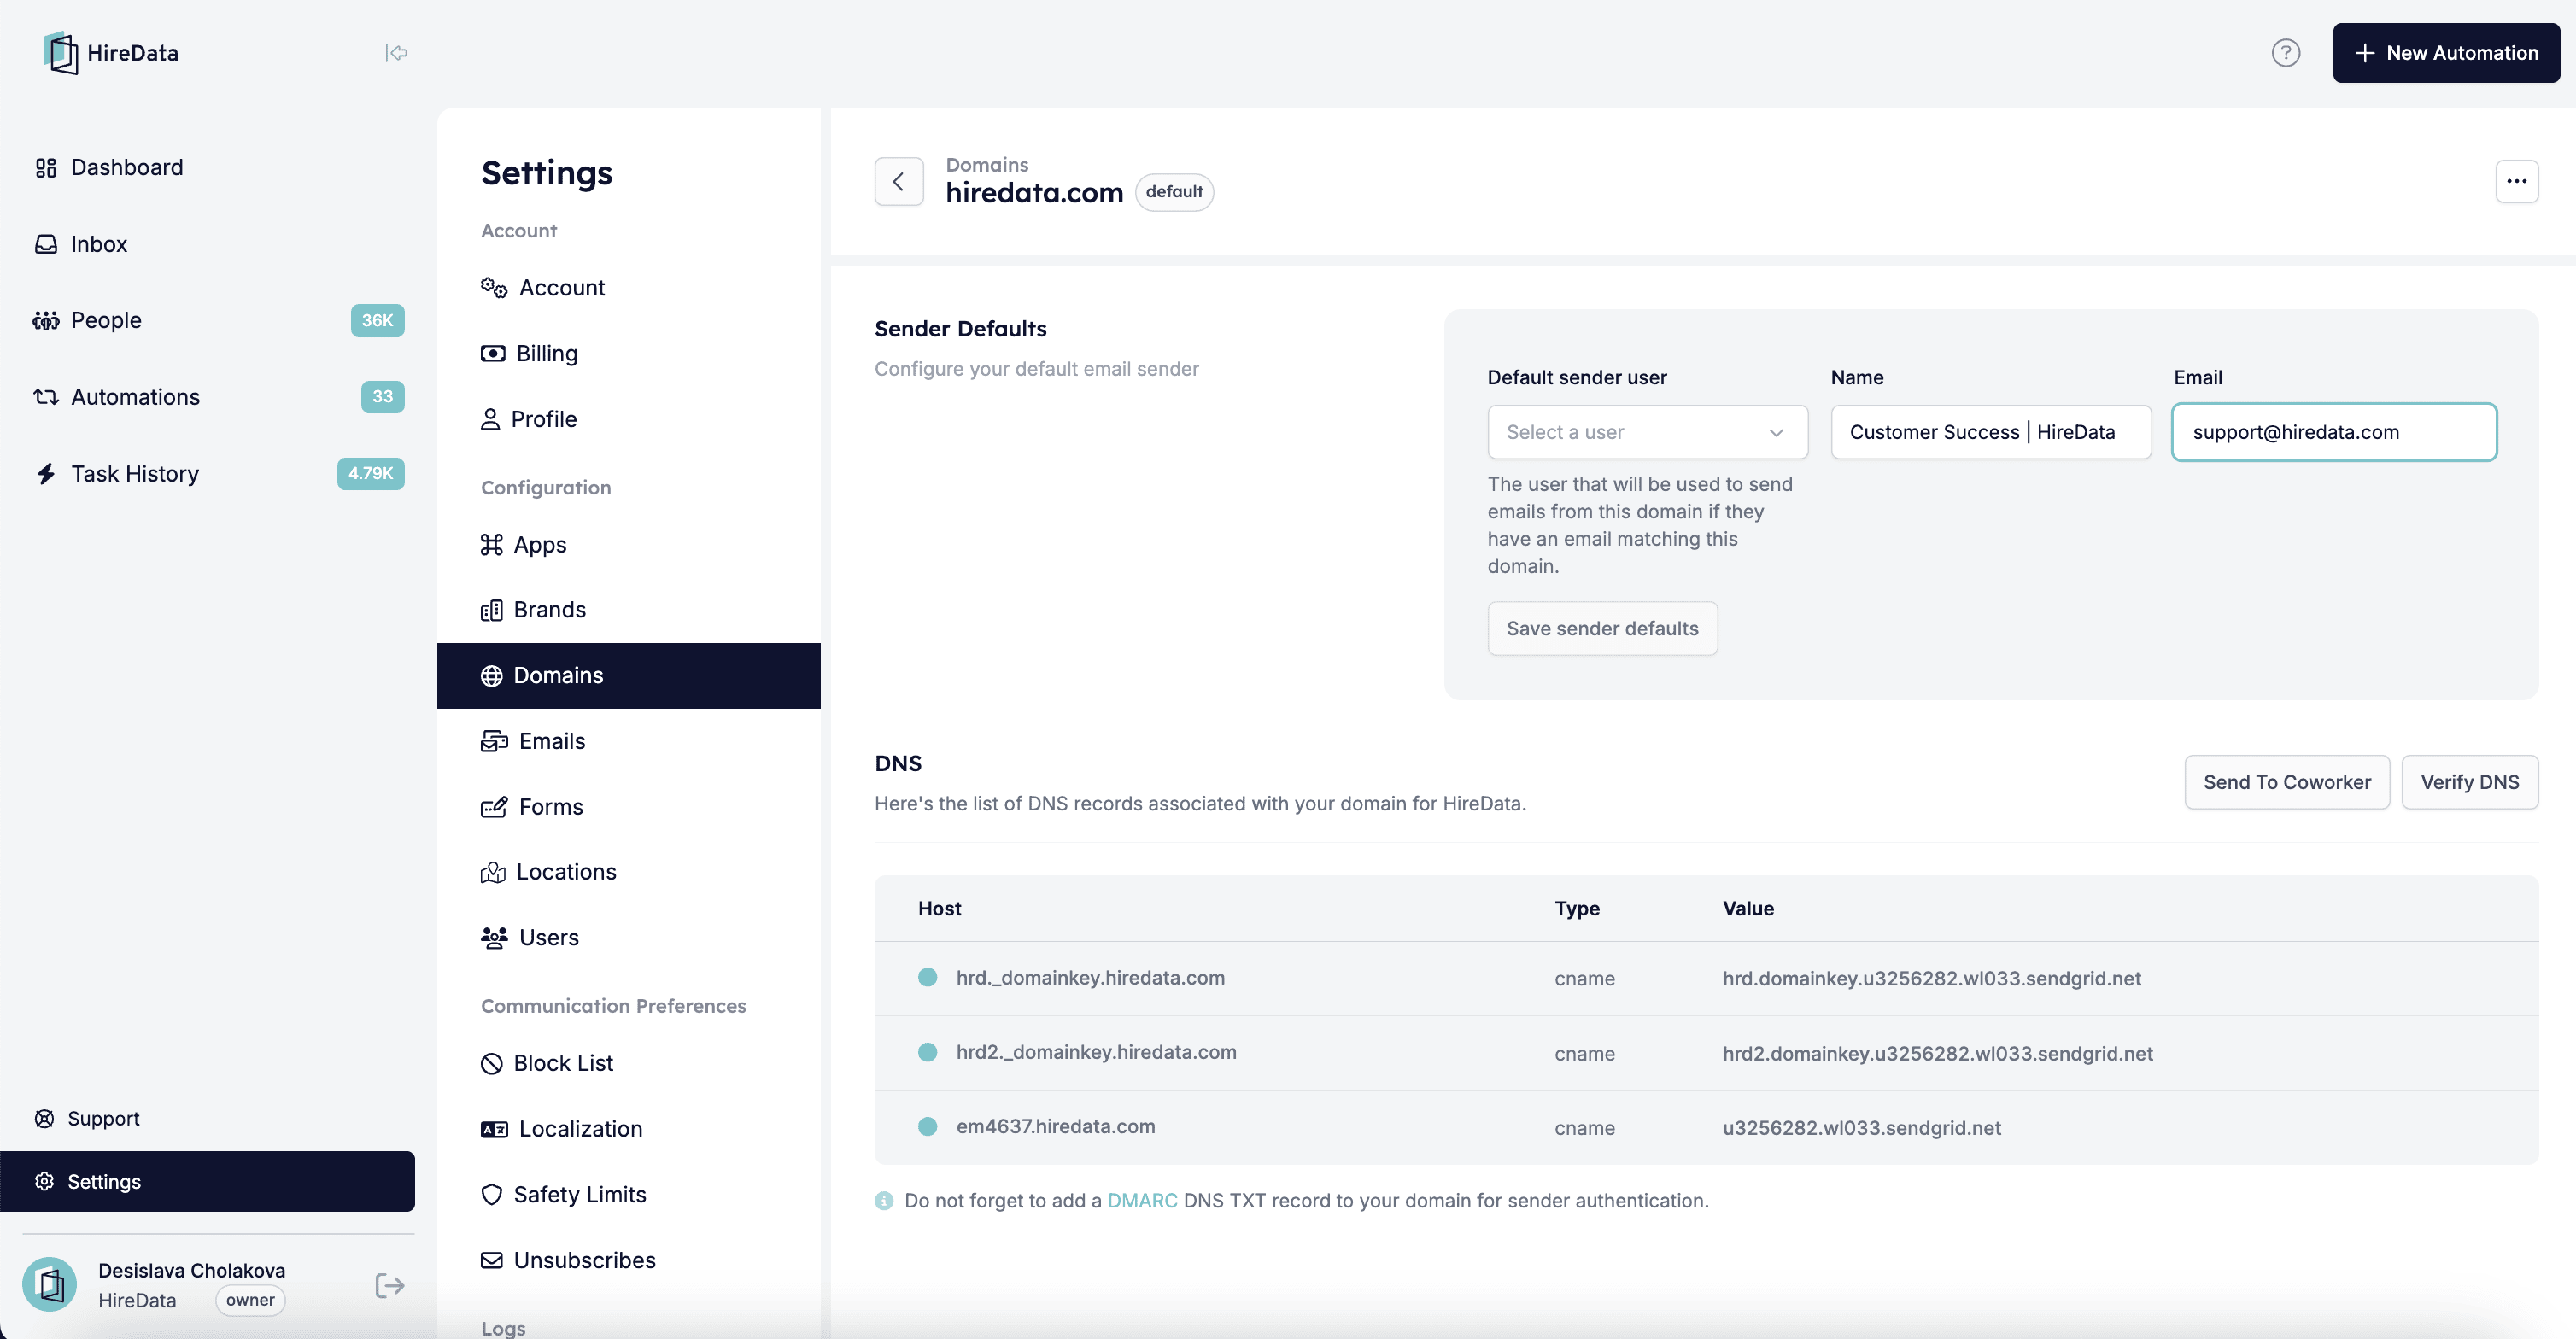
Task: Click the New Automation button
Action: click(2446, 53)
